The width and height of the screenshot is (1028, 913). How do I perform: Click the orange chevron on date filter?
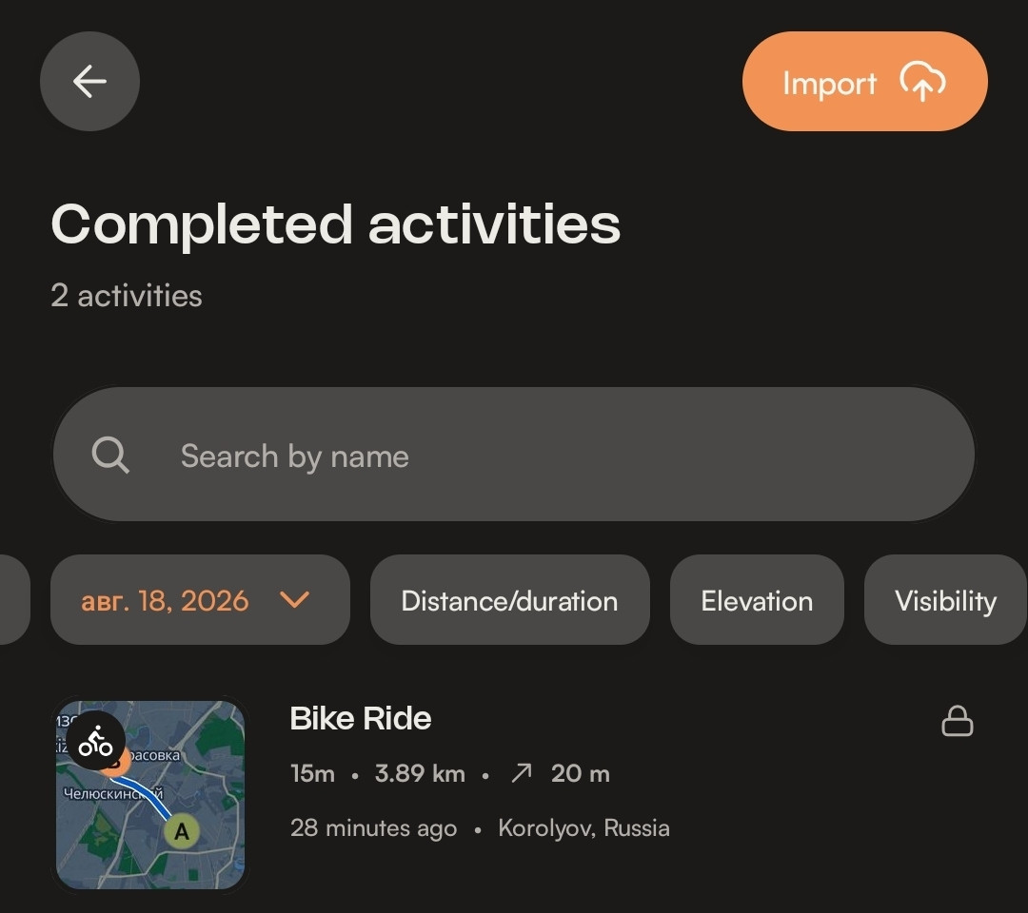point(294,599)
